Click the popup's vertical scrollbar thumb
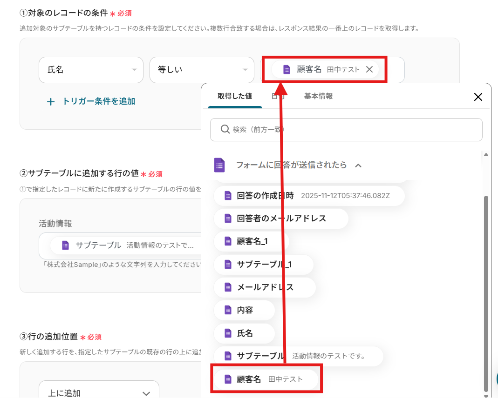The height and width of the screenshot is (398, 498). click(486, 293)
